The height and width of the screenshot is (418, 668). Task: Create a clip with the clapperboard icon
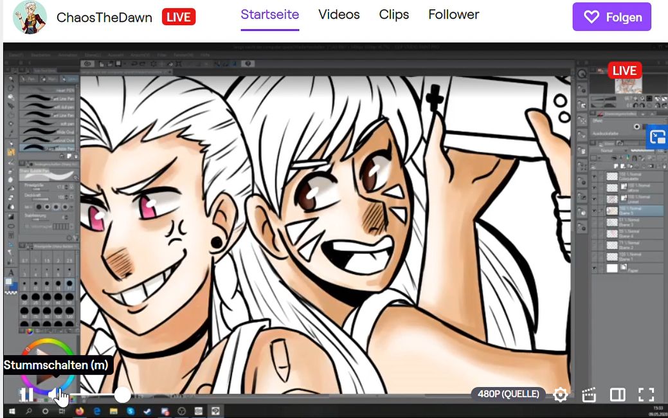[589, 395]
